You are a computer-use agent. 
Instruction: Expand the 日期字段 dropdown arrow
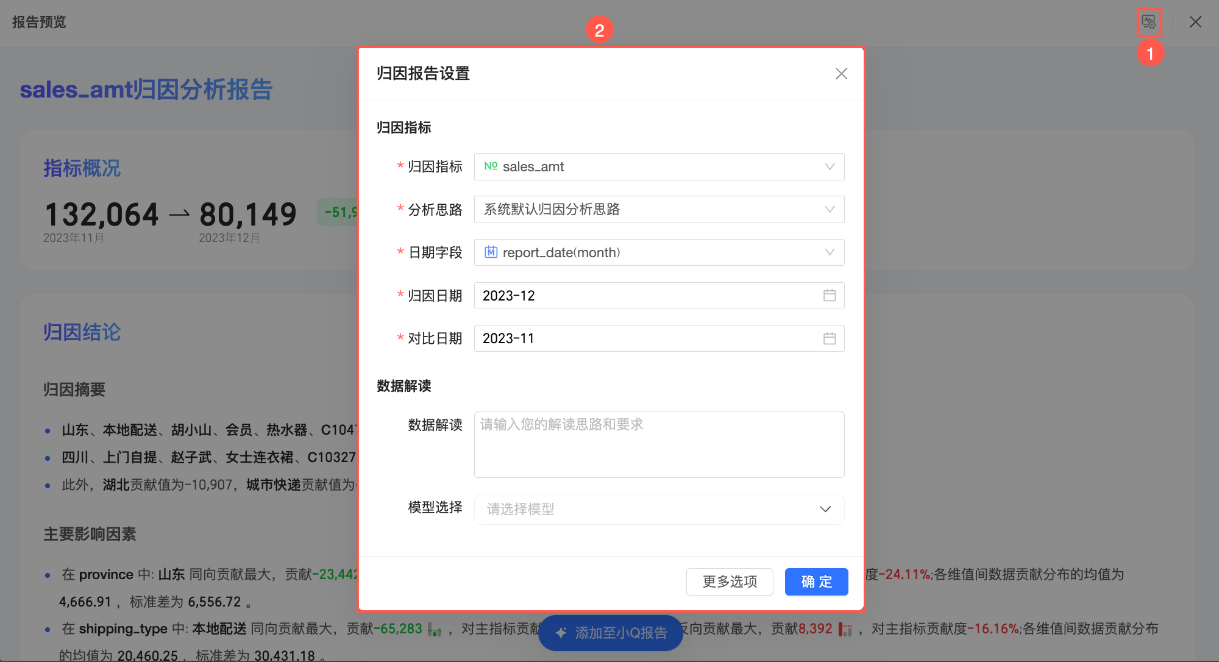tap(829, 252)
